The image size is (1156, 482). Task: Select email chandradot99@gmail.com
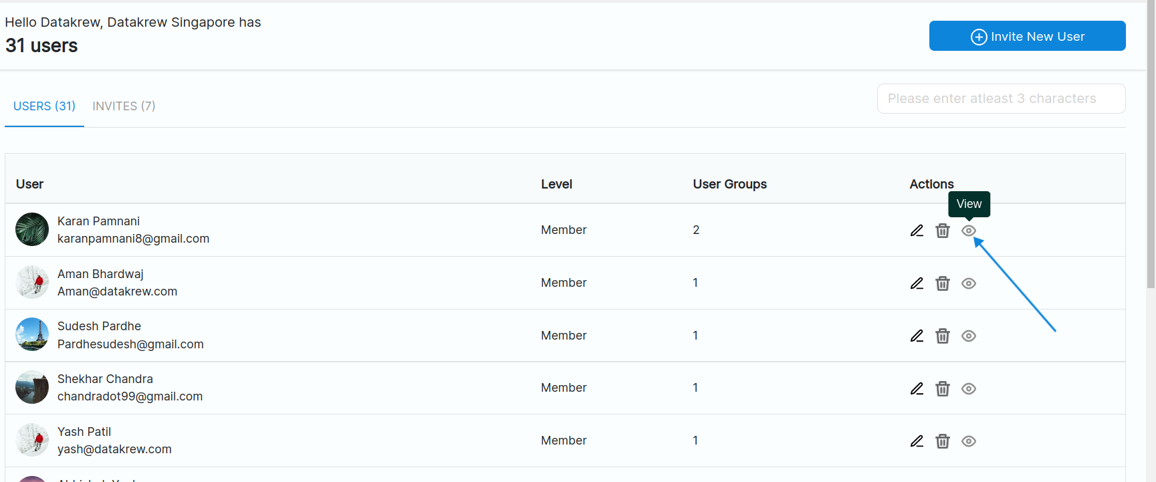click(130, 396)
